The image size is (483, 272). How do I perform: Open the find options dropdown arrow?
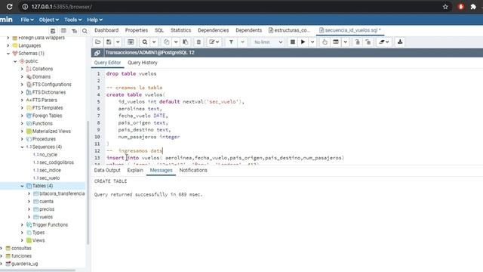[x=154, y=42]
